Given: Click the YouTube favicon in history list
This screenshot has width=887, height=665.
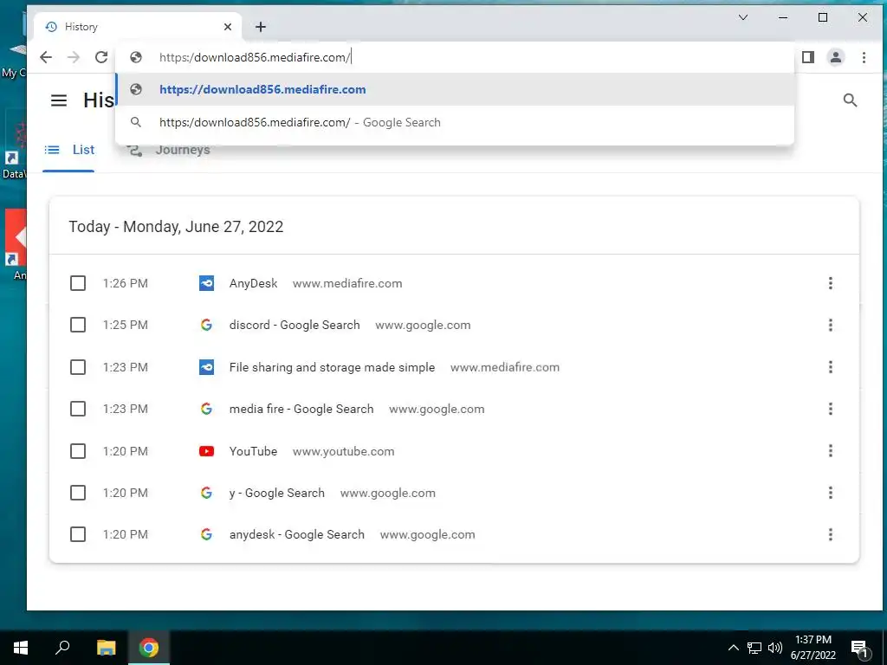Looking at the screenshot, I should point(206,450).
